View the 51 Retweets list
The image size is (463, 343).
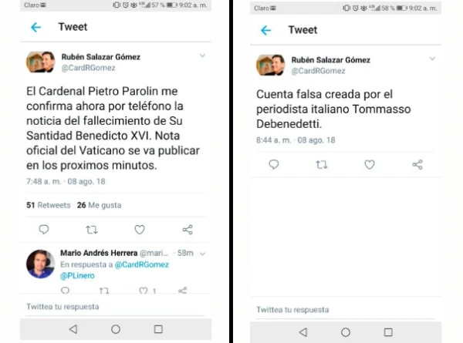point(49,205)
